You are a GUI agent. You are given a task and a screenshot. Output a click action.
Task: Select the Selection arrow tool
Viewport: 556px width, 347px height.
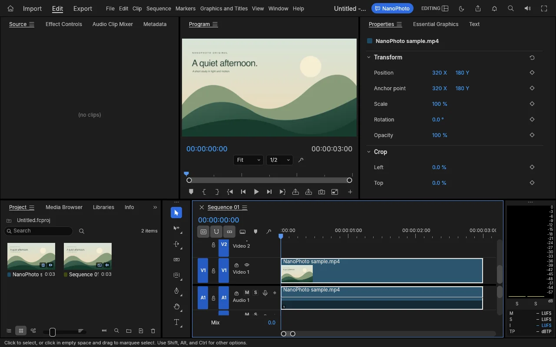pos(176,213)
